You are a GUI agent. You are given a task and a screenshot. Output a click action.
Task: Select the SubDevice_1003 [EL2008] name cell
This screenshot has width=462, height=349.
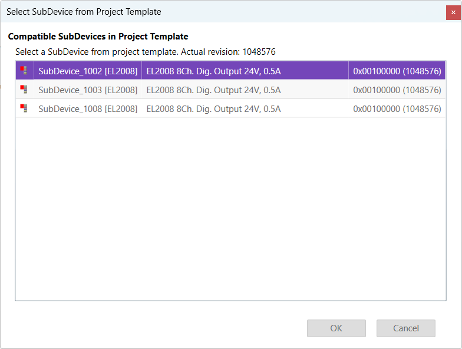click(88, 90)
